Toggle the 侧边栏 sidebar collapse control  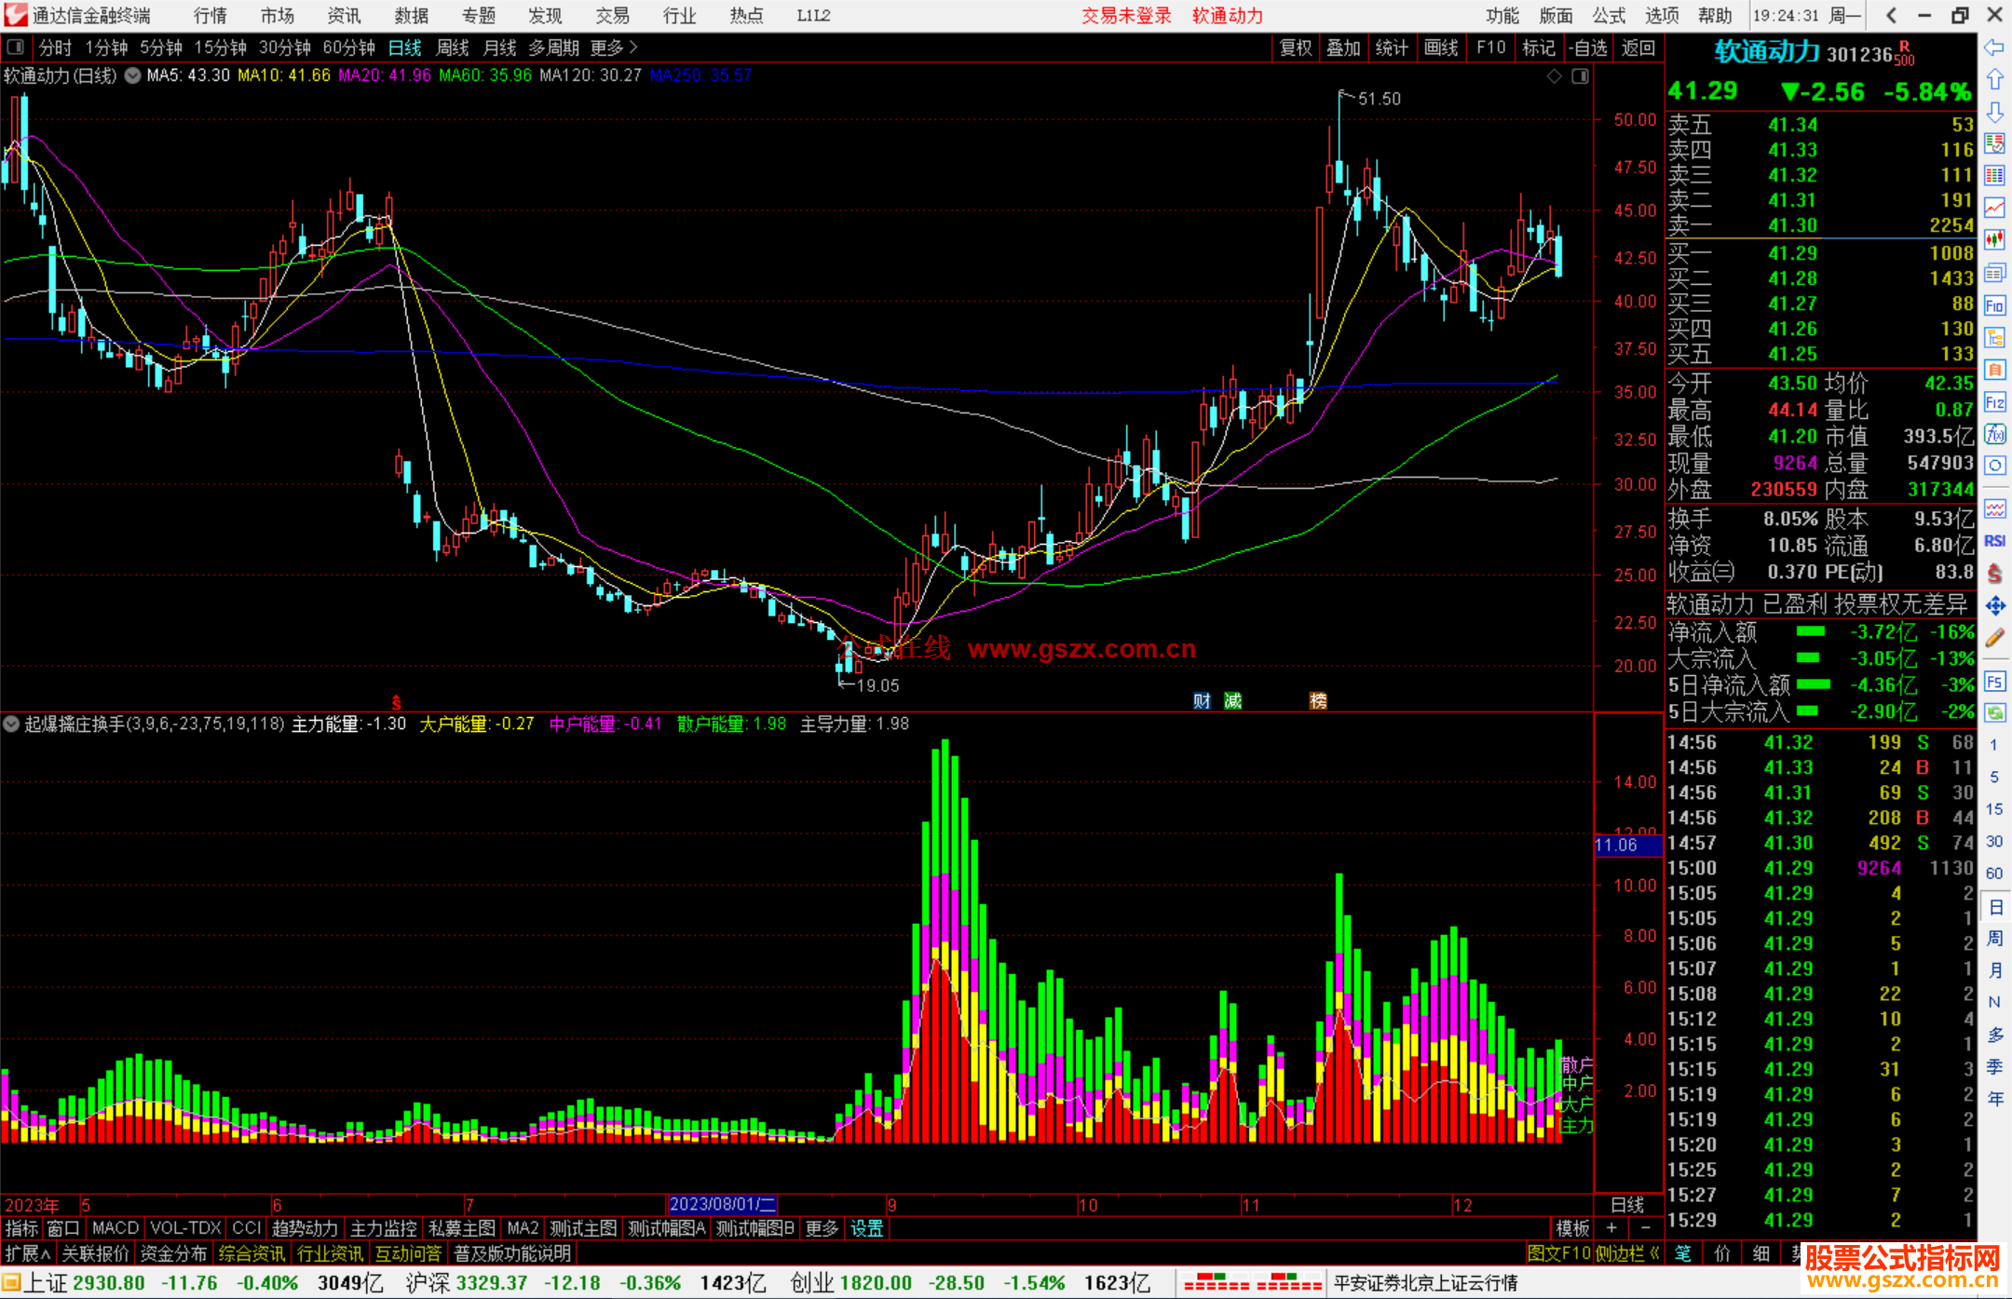[x=1626, y=1253]
